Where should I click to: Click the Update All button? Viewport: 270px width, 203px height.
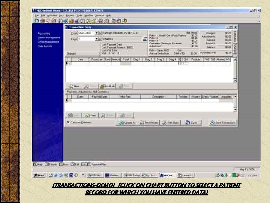pyautogui.click(x=127, y=123)
